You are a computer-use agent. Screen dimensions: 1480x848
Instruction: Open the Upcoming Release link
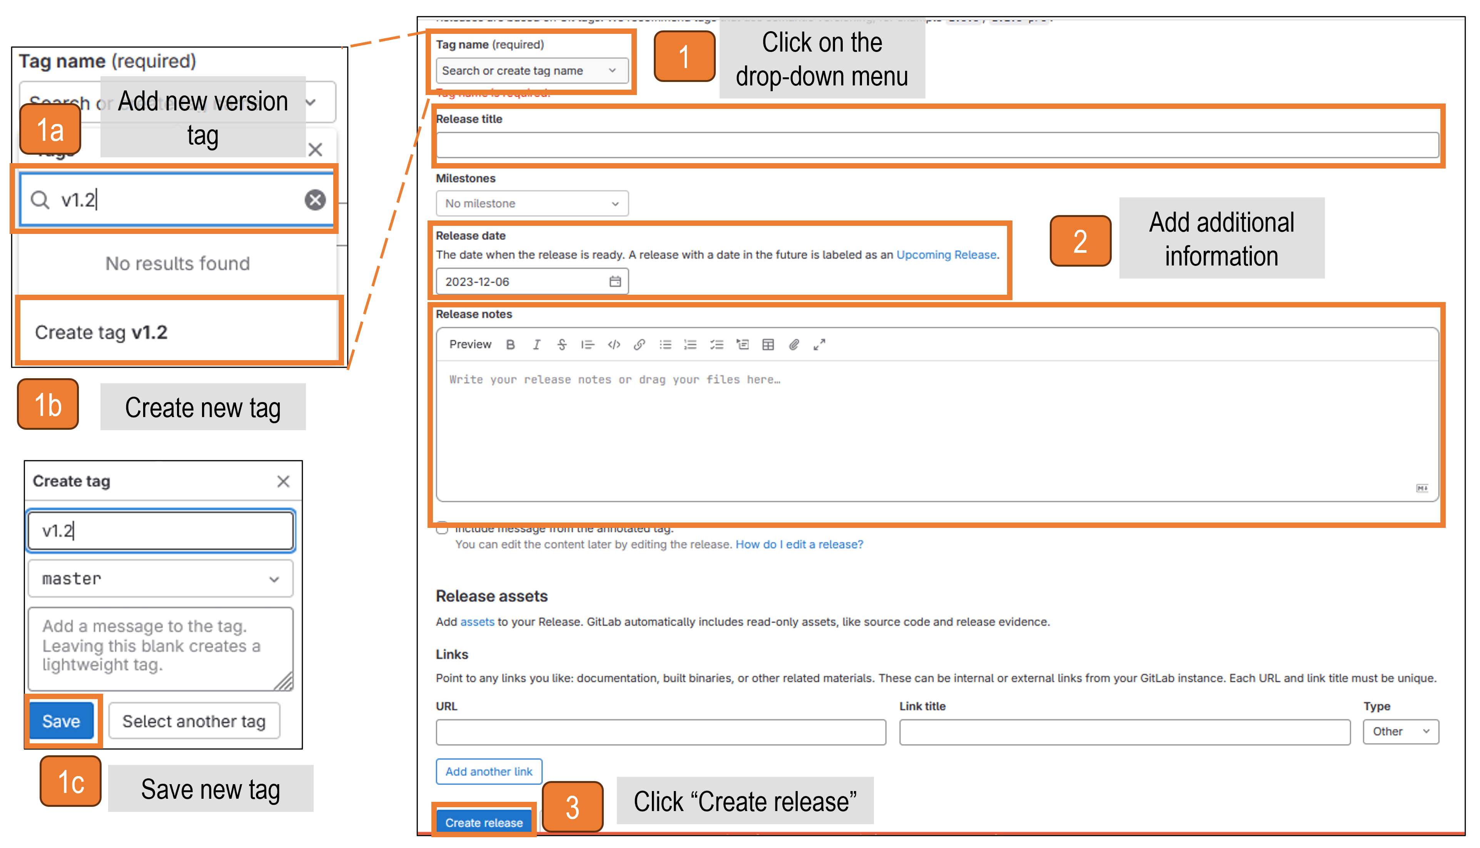click(x=946, y=255)
